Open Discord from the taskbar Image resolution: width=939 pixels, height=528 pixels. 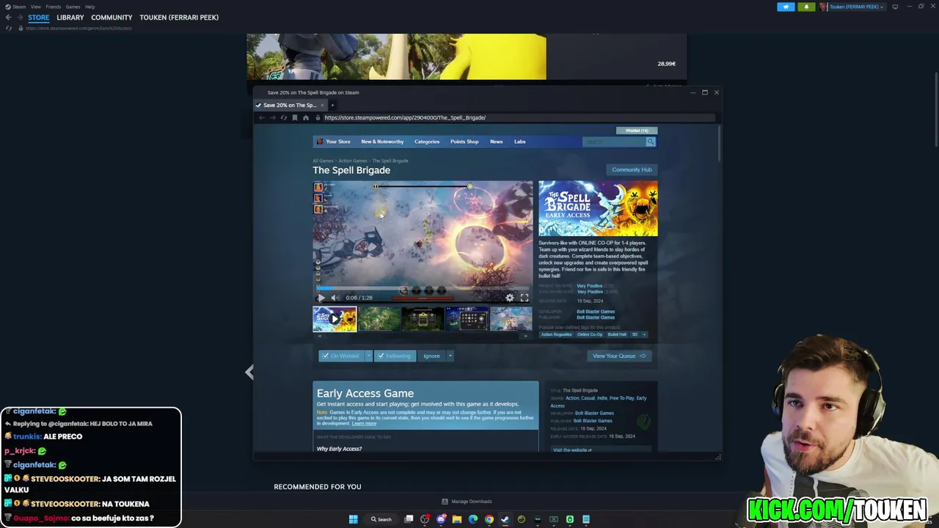pyautogui.click(x=441, y=519)
